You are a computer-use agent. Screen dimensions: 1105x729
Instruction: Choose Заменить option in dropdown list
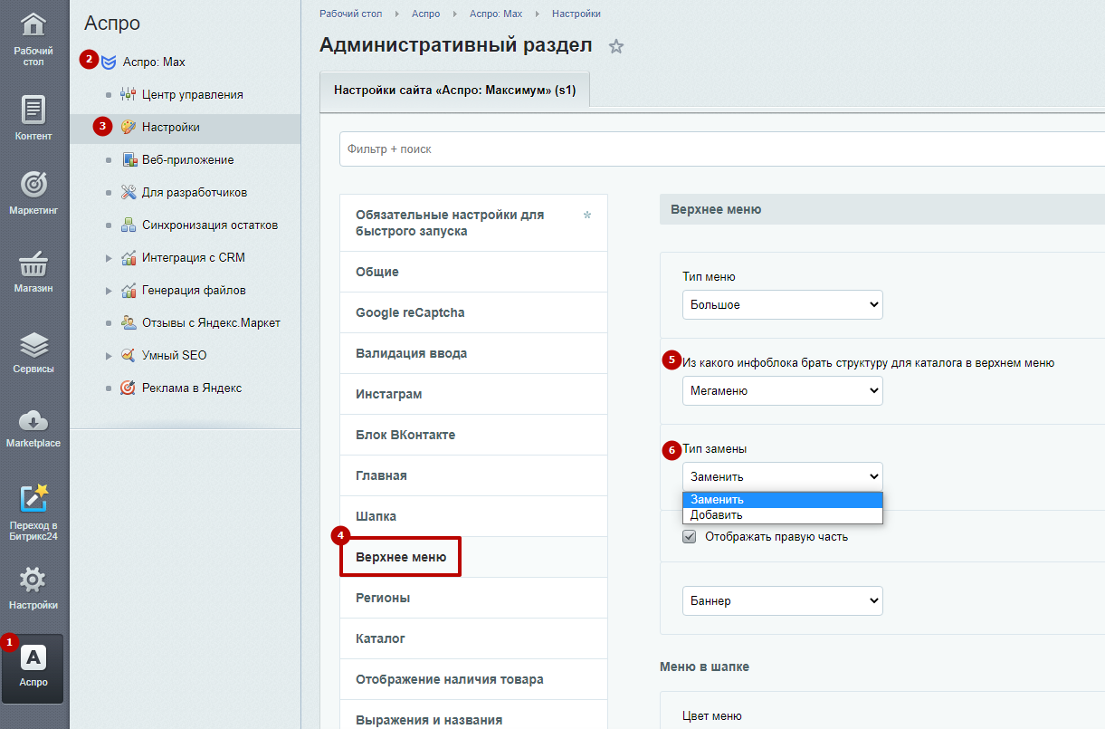click(x=783, y=499)
